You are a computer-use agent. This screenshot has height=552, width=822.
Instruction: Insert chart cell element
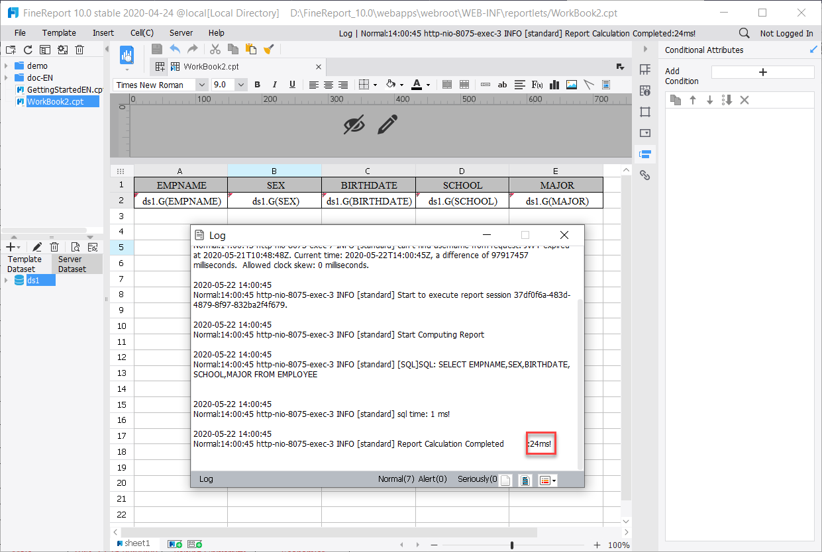tap(554, 85)
